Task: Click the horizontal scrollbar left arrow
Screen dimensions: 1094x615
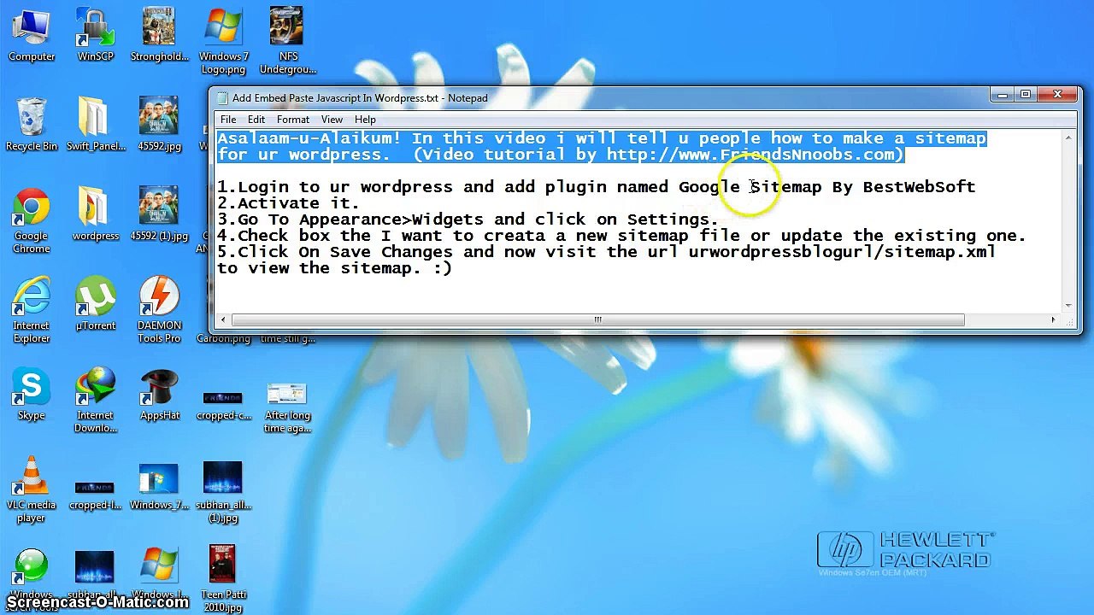Action: click(223, 319)
